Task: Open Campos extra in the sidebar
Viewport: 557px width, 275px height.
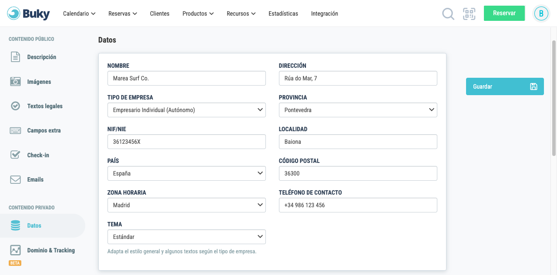Action: pos(44,130)
